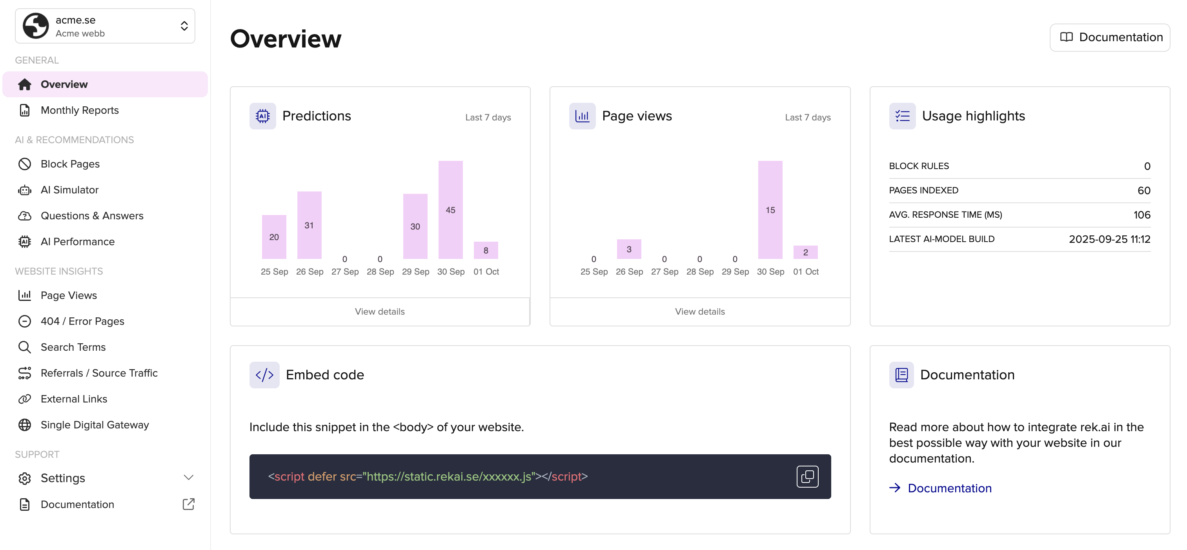1187x550 pixels.
Task: Go to Page Views in the sidebar
Action: (x=69, y=295)
